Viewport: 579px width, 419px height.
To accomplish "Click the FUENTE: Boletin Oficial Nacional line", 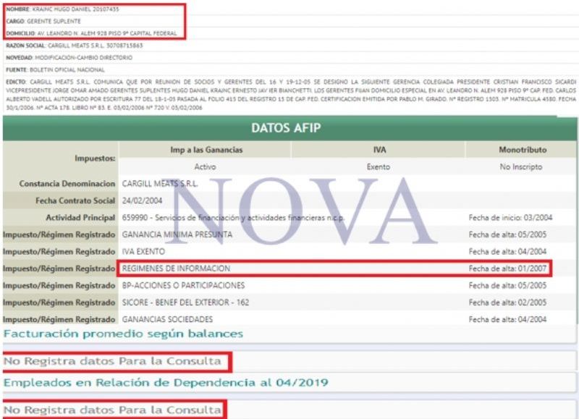I will coord(55,69).
